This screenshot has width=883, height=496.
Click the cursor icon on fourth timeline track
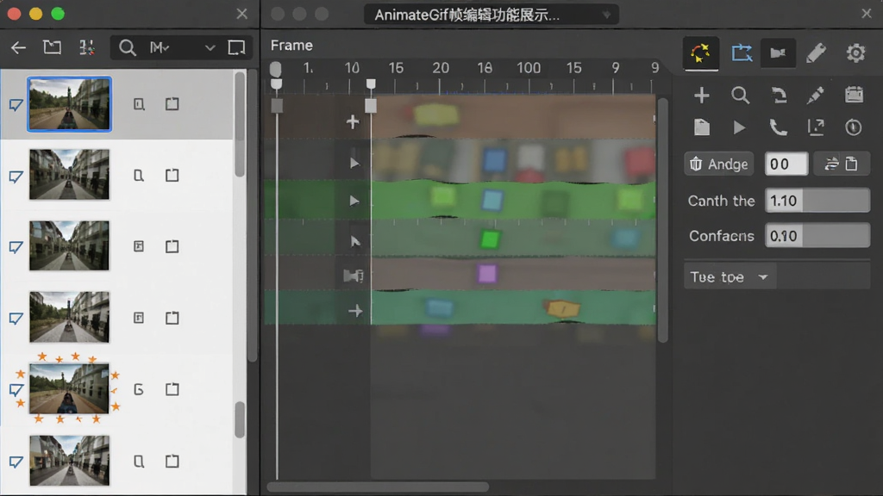pyautogui.click(x=354, y=241)
